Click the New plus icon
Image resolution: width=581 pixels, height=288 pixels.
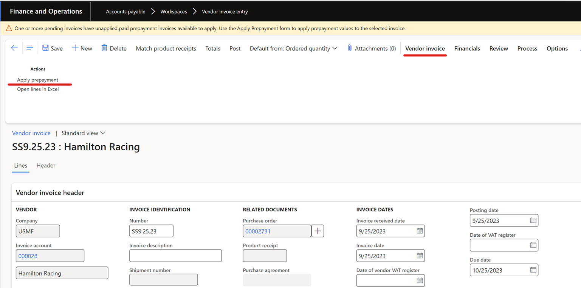click(75, 48)
